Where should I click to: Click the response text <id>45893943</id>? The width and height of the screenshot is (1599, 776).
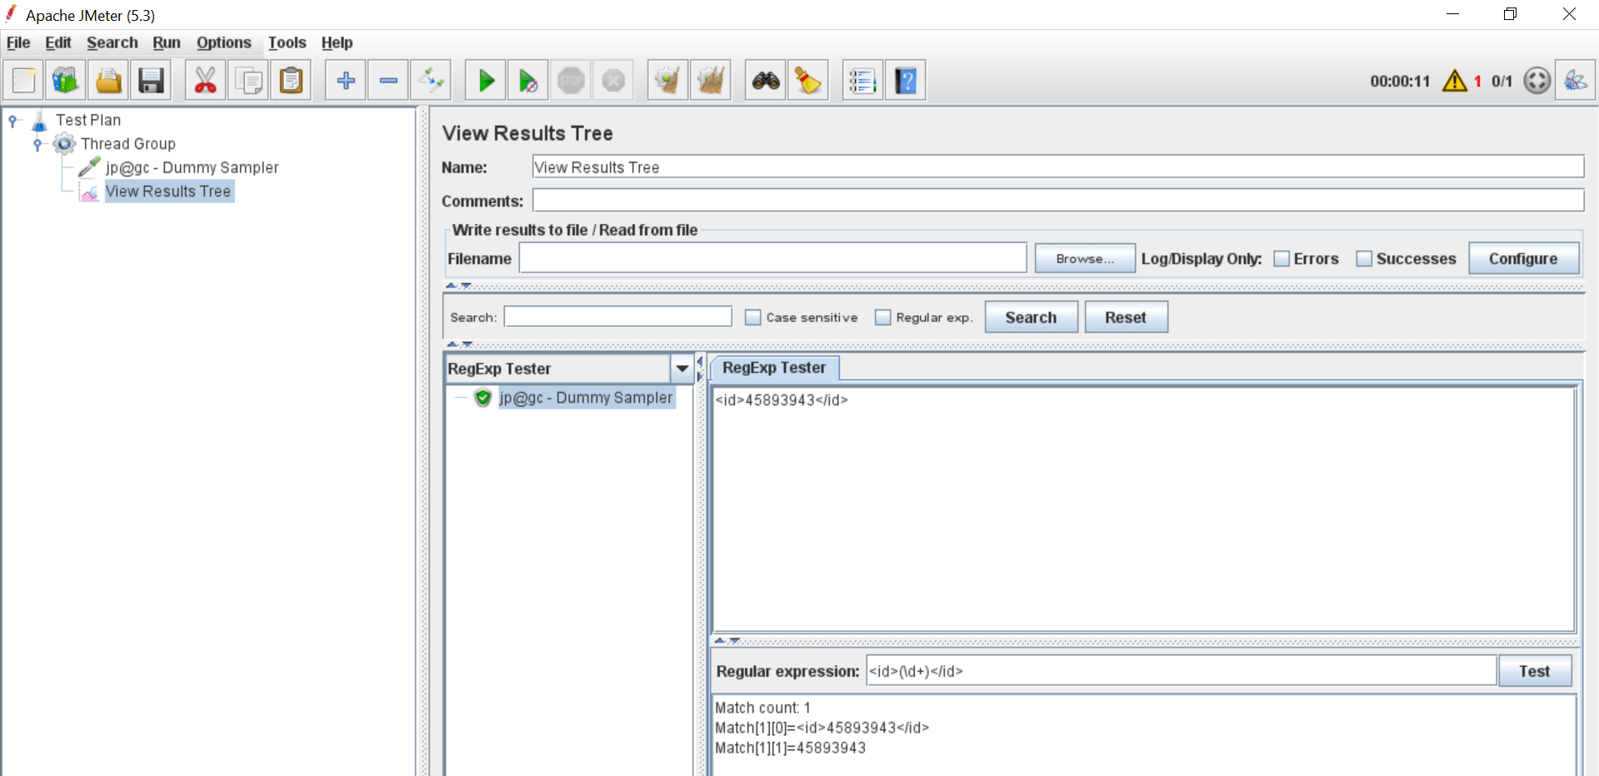782,400
